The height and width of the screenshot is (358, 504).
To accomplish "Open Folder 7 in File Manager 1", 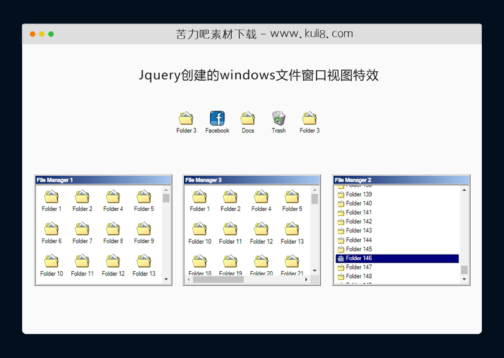I will pyautogui.click(x=82, y=229).
